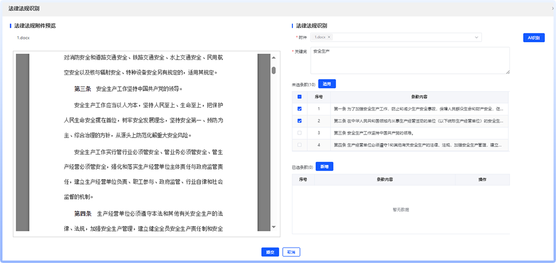
Task: Click scroll-down arrow of document preview
Action: (273, 227)
